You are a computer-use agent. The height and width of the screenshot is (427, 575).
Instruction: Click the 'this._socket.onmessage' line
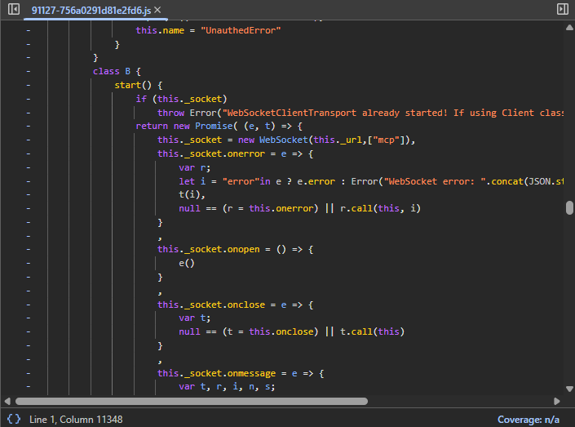coord(241,373)
